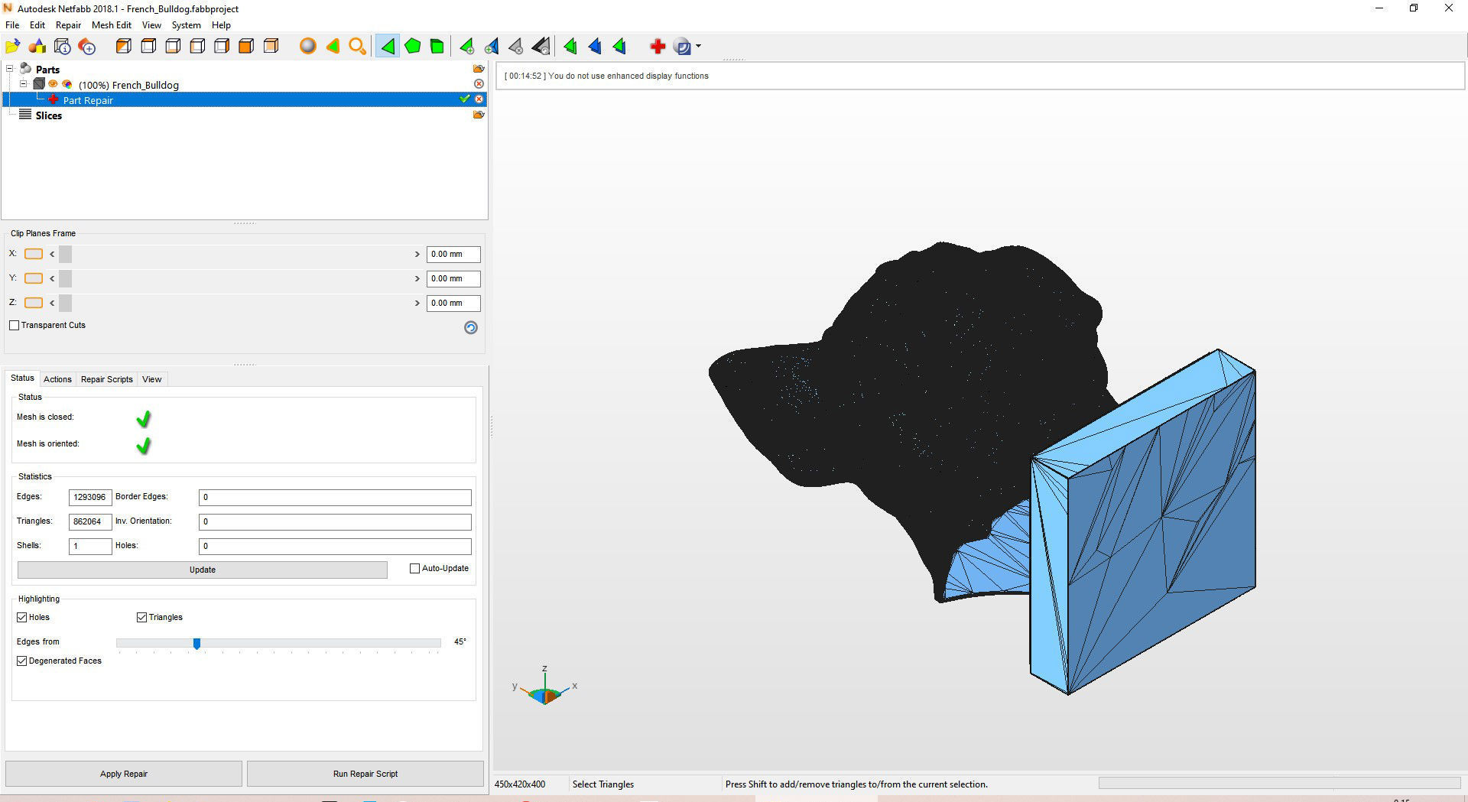Image resolution: width=1468 pixels, height=802 pixels.
Task: Open the dropdown arrow after the last toolbar icon
Action: click(698, 47)
